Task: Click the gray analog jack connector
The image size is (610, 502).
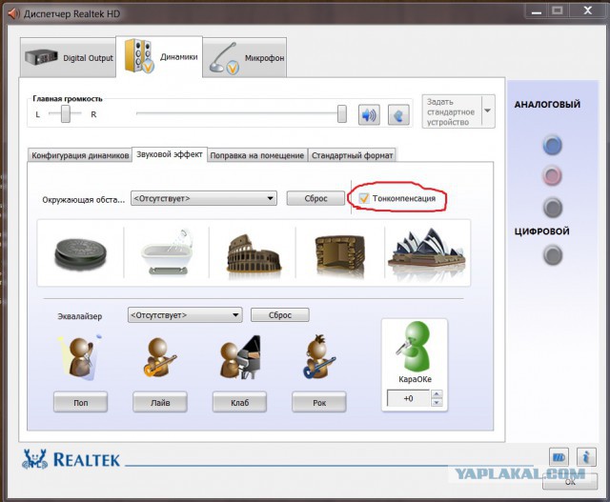Action: tap(553, 208)
